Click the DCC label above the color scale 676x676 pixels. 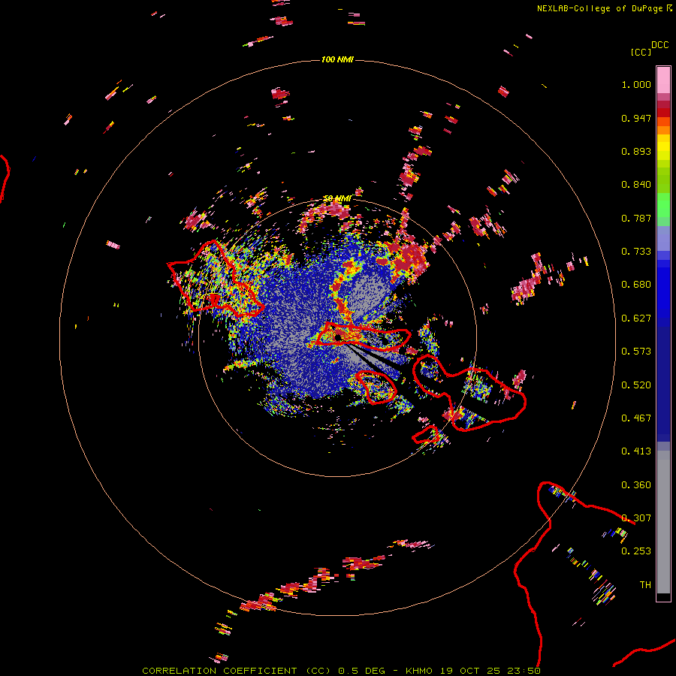click(659, 45)
